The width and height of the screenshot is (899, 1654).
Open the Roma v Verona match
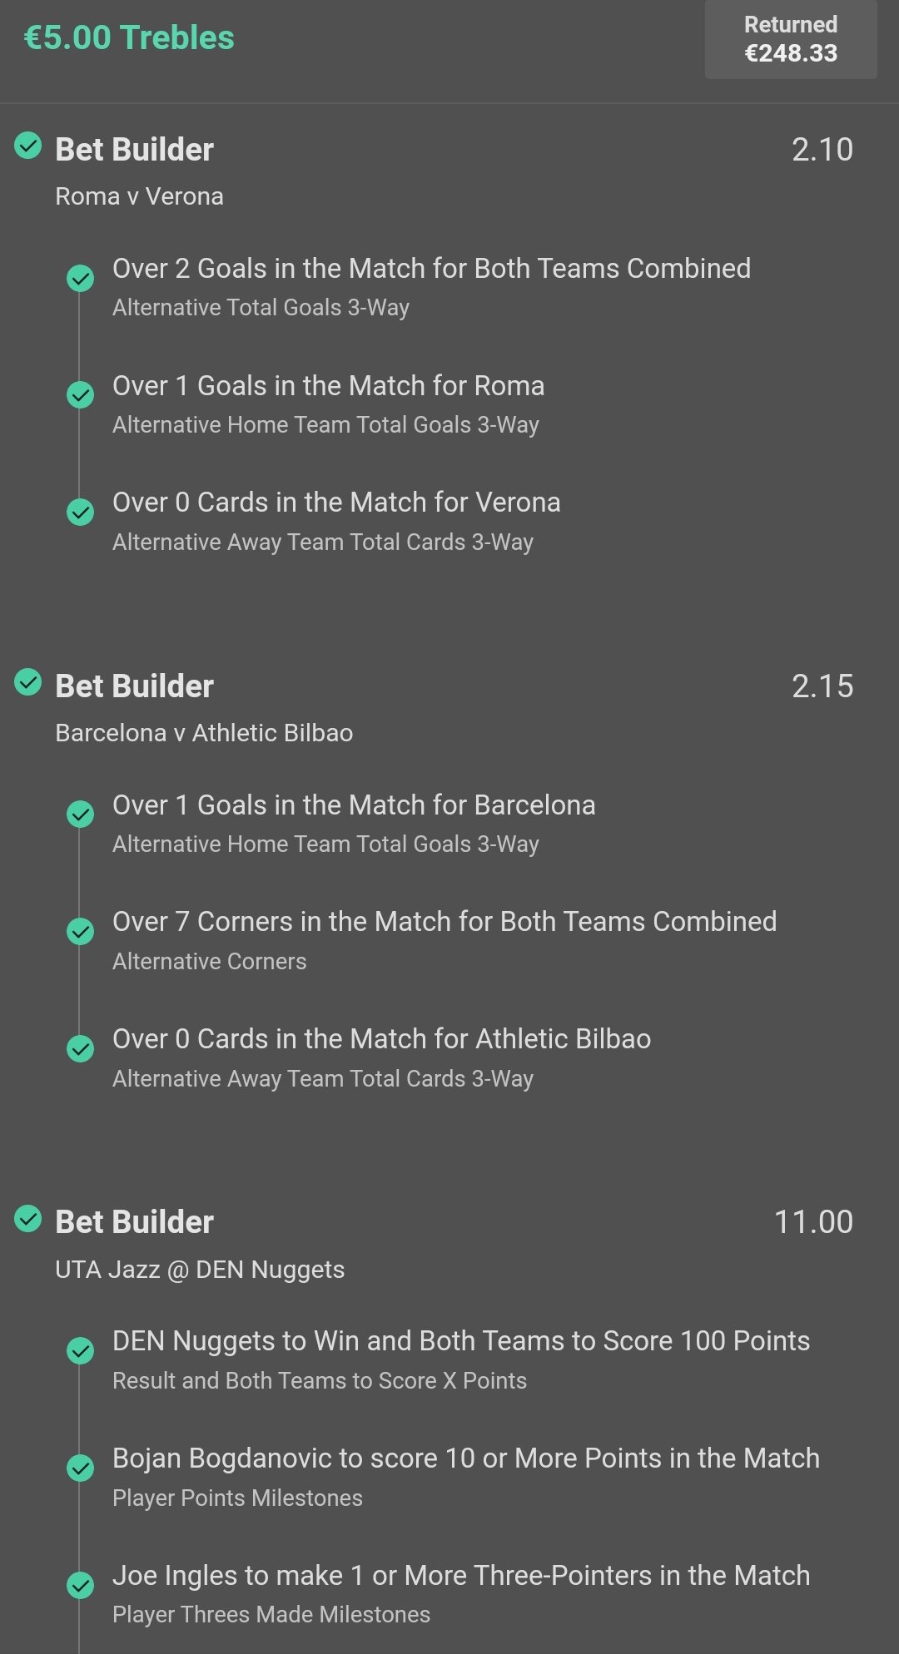click(139, 196)
